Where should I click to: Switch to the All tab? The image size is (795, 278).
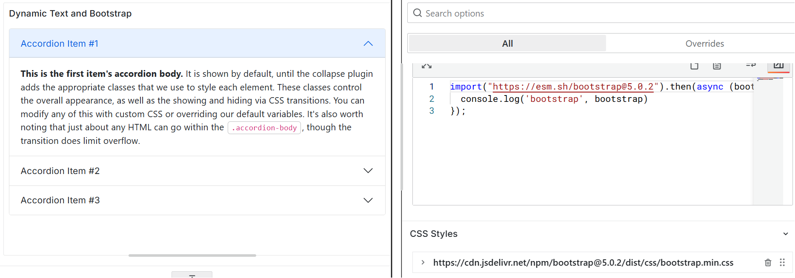coord(507,44)
